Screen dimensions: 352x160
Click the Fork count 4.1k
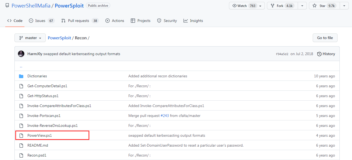click(x=290, y=6)
